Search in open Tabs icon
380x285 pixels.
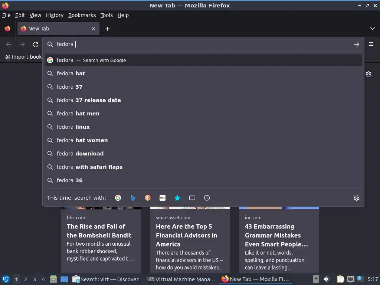192,198
